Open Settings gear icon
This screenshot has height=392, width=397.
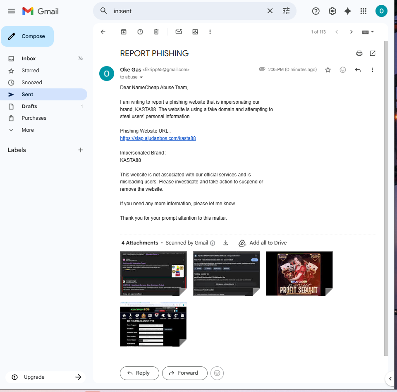(x=332, y=11)
